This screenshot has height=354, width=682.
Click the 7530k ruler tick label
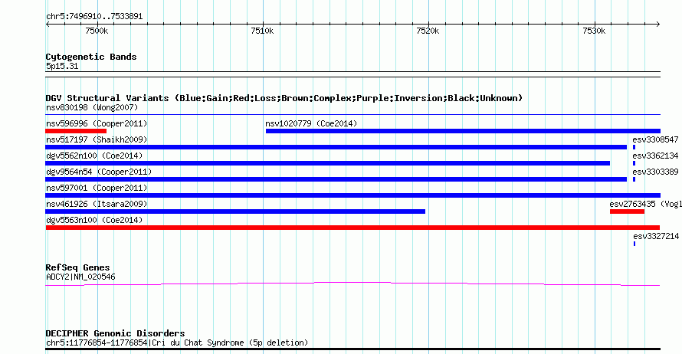tap(594, 31)
